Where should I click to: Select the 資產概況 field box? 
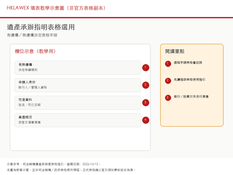click(78, 120)
